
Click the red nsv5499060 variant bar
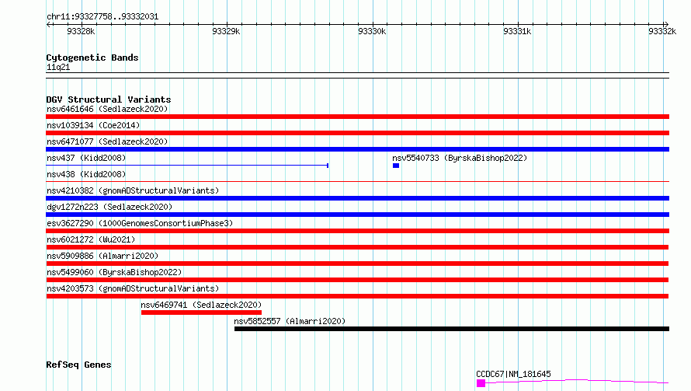pyautogui.click(x=357, y=280)
